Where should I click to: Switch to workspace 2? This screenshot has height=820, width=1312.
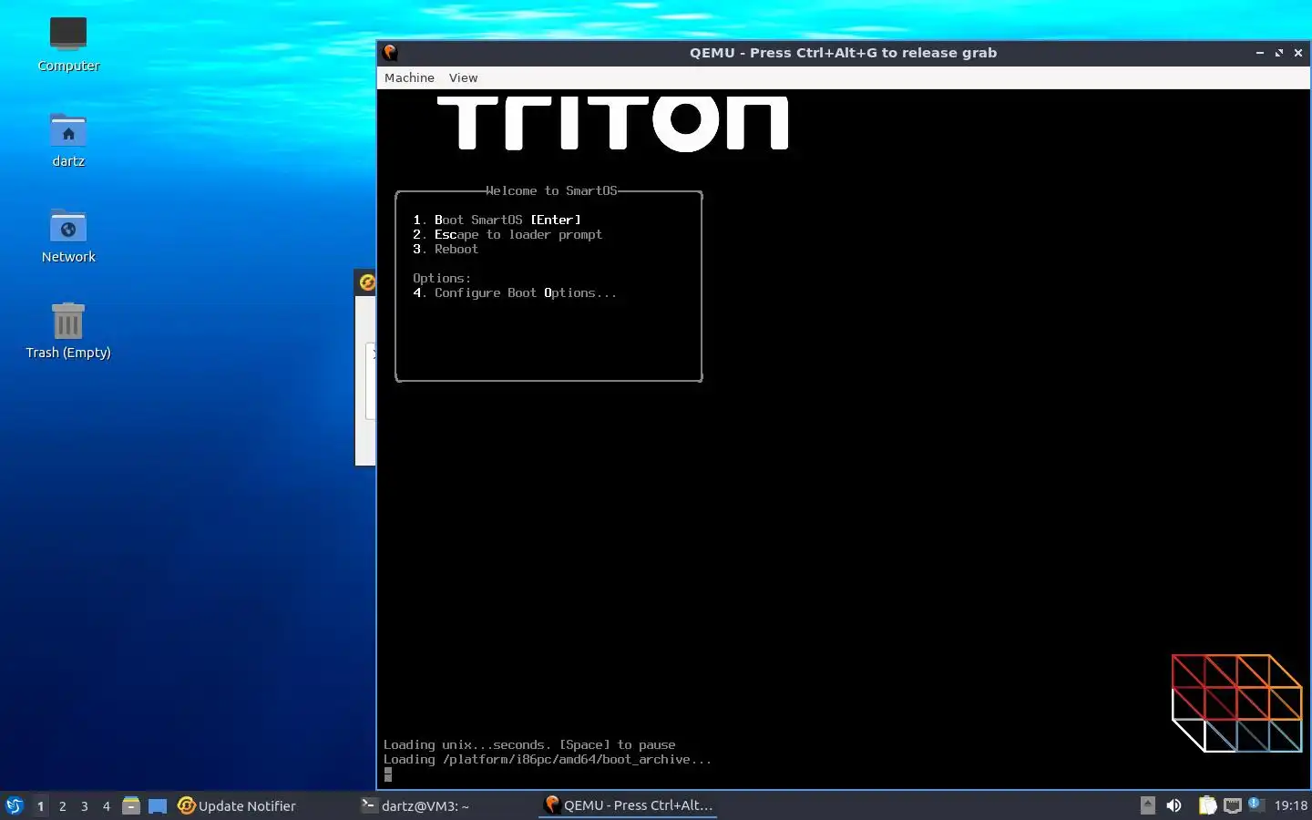62,805
